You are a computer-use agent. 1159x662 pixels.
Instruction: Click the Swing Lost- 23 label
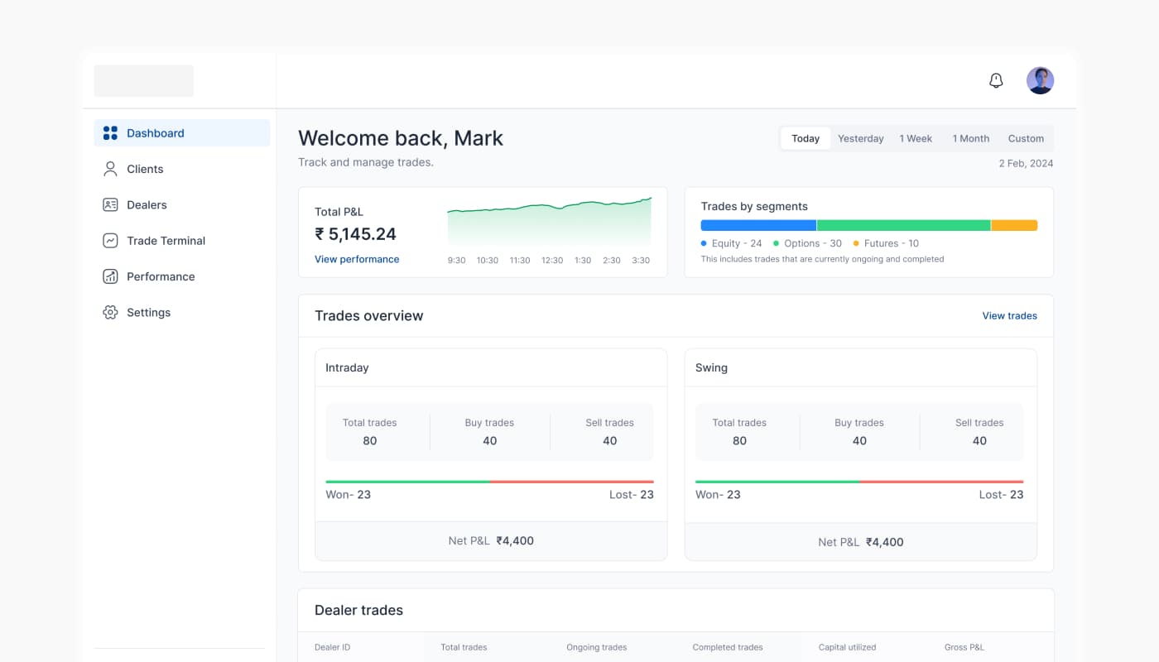[x=1001, y=495]
